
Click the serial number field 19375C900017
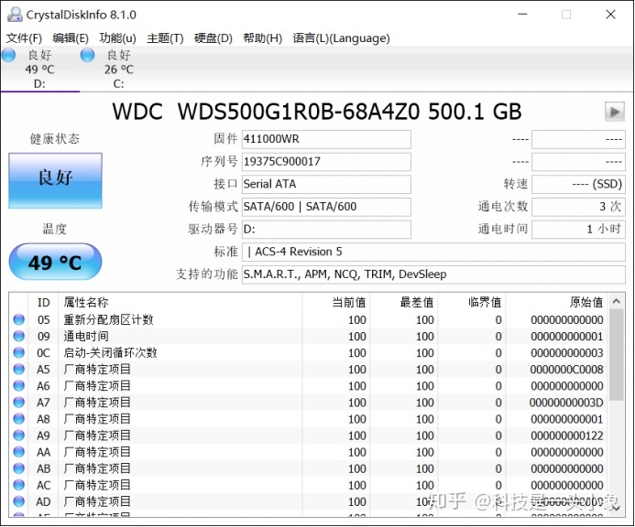click(x=326, y=162)
